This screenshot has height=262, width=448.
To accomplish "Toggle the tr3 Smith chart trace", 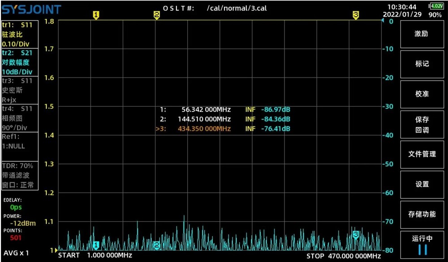I will point(19,90).
